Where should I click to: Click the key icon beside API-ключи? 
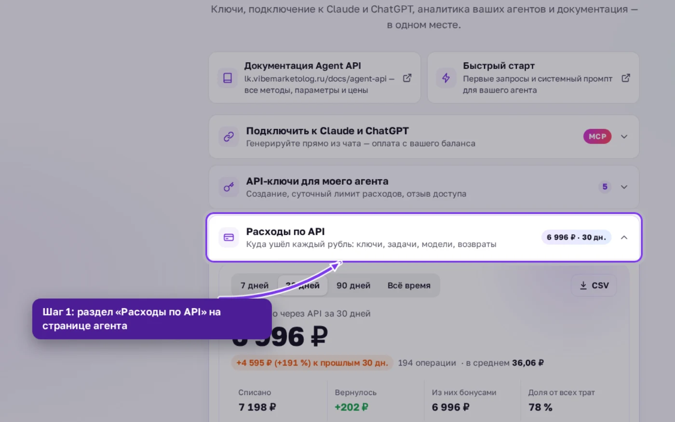coord(229,187)
